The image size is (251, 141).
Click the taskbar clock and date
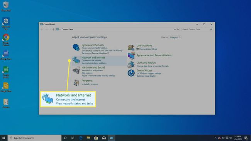coord(237,138)
